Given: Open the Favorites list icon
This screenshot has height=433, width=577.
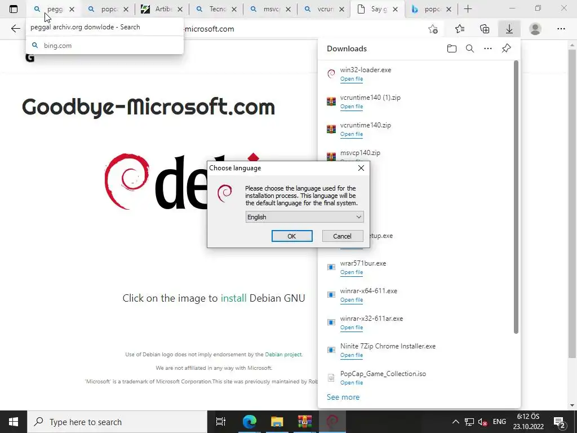Looking at the screenshot, I should point(460,29).
